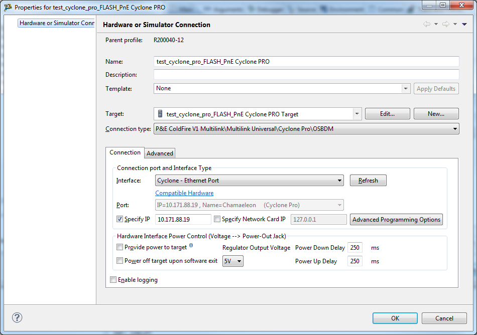
Task: Click the forward navigation arrow icon
Action: (445, 24)
